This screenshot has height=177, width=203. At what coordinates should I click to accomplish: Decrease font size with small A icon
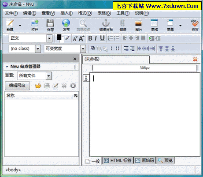tap(75, 38)
